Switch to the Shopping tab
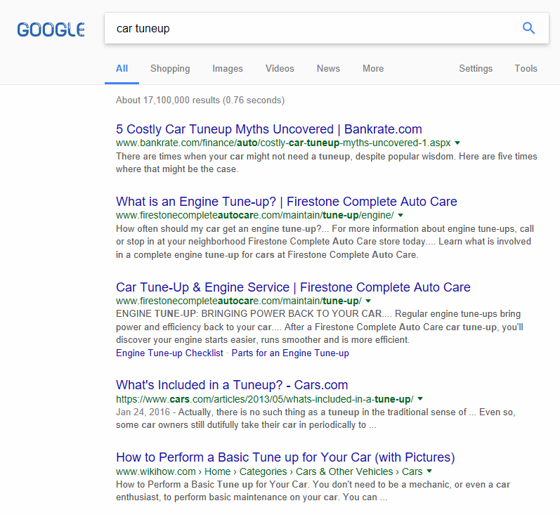 pos(170,69)
